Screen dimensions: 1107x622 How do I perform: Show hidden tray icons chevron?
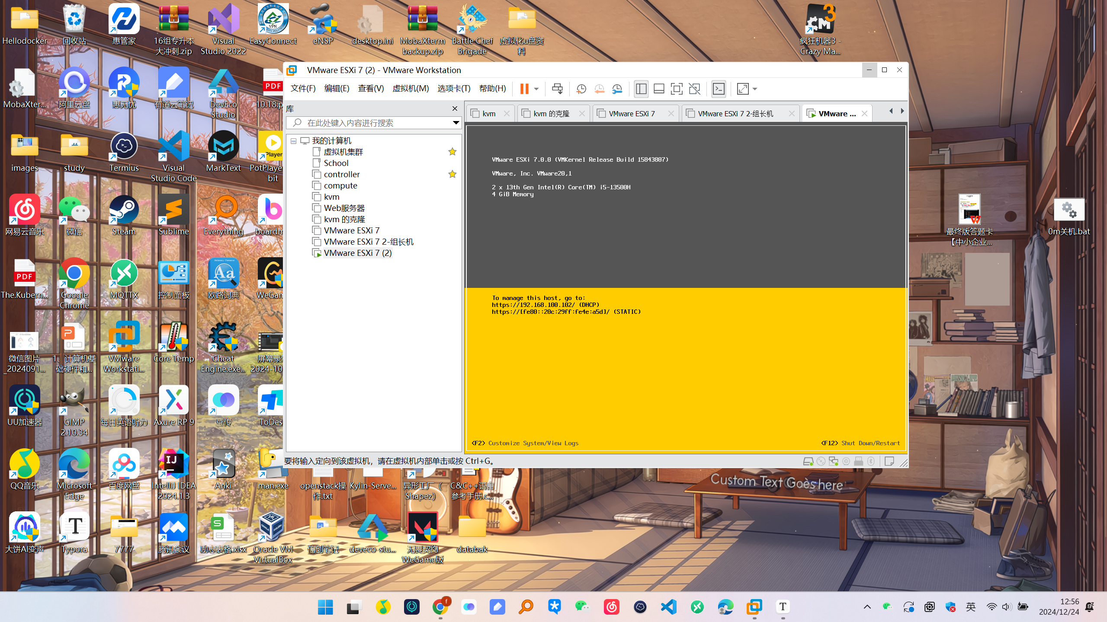[867, 607]
